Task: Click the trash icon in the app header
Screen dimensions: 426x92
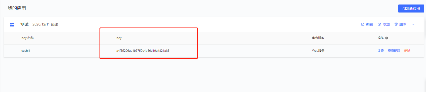Action: coord(396,24)
